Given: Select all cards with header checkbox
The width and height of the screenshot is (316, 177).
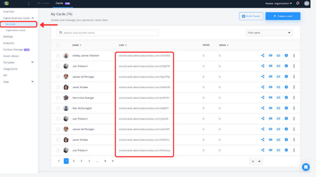Looking at the screenshot, I should [x=58, y=45].
